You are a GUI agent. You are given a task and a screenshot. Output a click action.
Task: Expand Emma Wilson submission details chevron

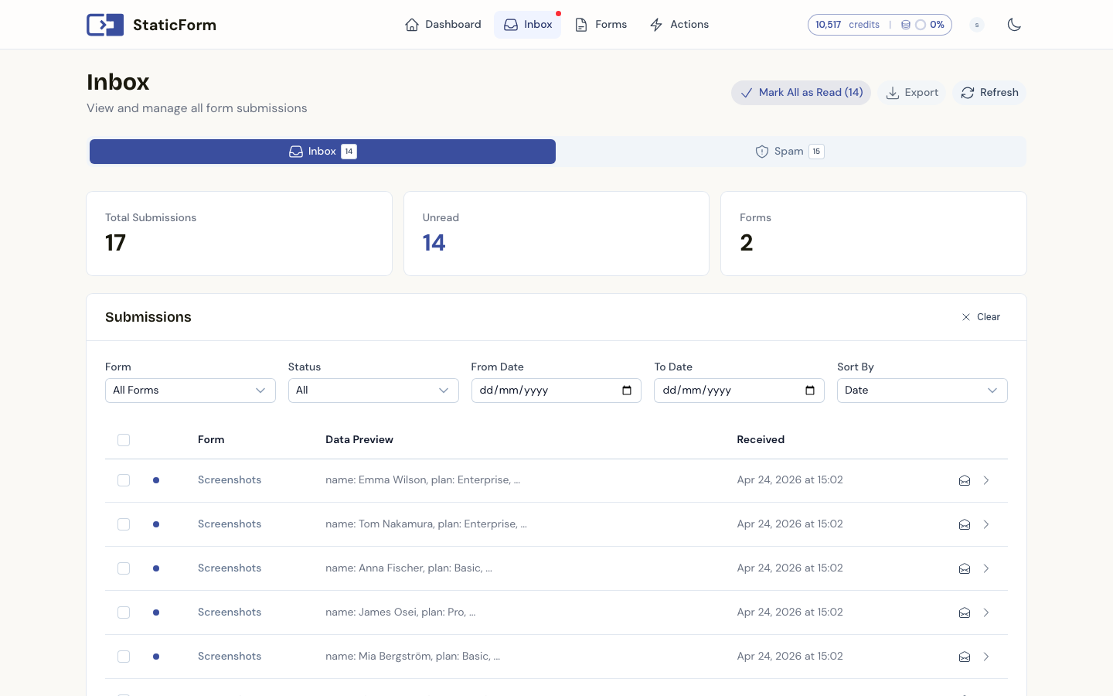[x=986, y=480]
